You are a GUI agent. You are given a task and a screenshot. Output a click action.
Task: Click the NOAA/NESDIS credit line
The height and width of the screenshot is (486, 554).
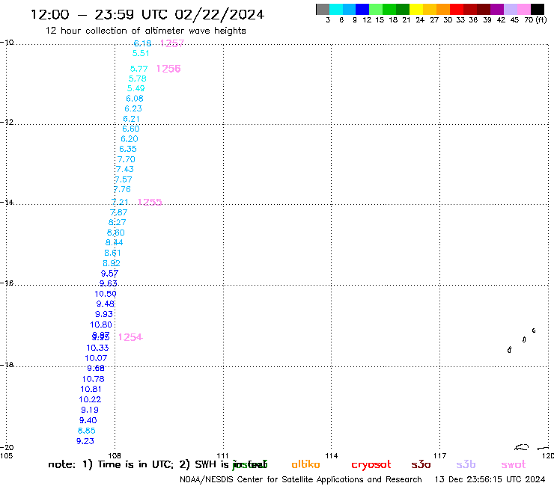click(x=301, y=480)
